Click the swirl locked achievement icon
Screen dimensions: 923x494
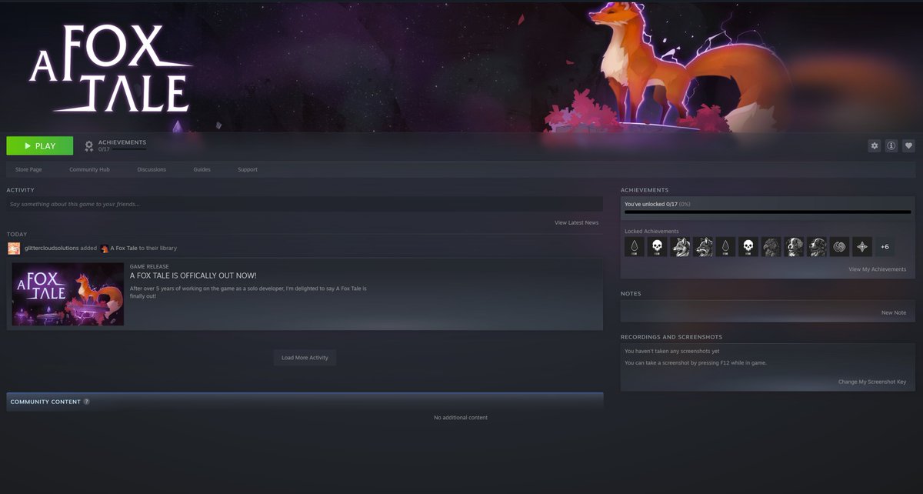pos(839,246)
